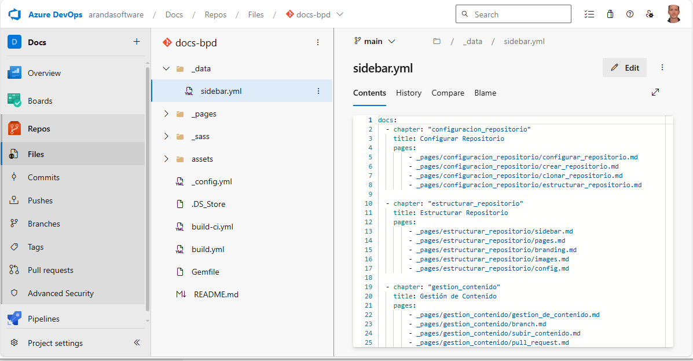Expand the _pages folder
This screenshot has height=361, width=693.
tap(167, 114)
